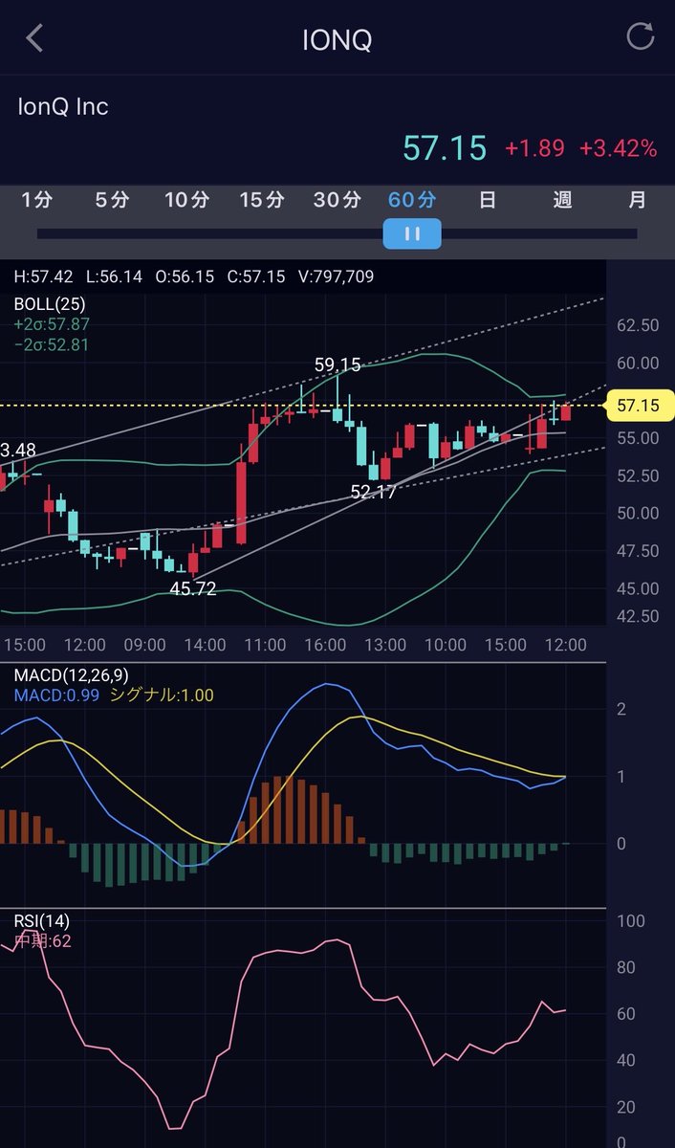Click the 62.50 price axis label
This screenshot has height=1148, width=675.
click(638, 325)
